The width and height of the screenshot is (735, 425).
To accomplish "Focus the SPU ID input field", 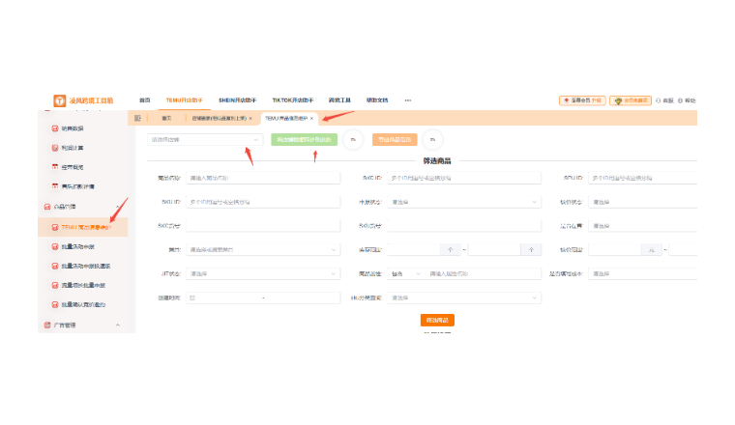I will click(x=643, y=179).
